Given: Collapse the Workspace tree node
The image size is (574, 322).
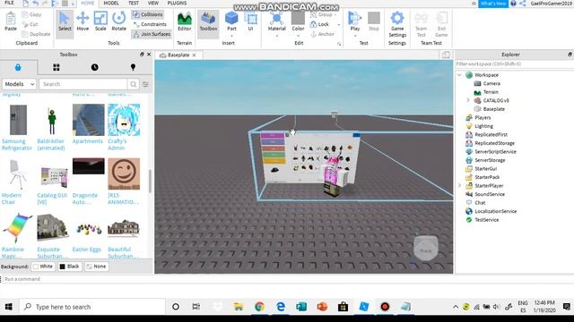Looking at the screenshot, I should point(459,75).
